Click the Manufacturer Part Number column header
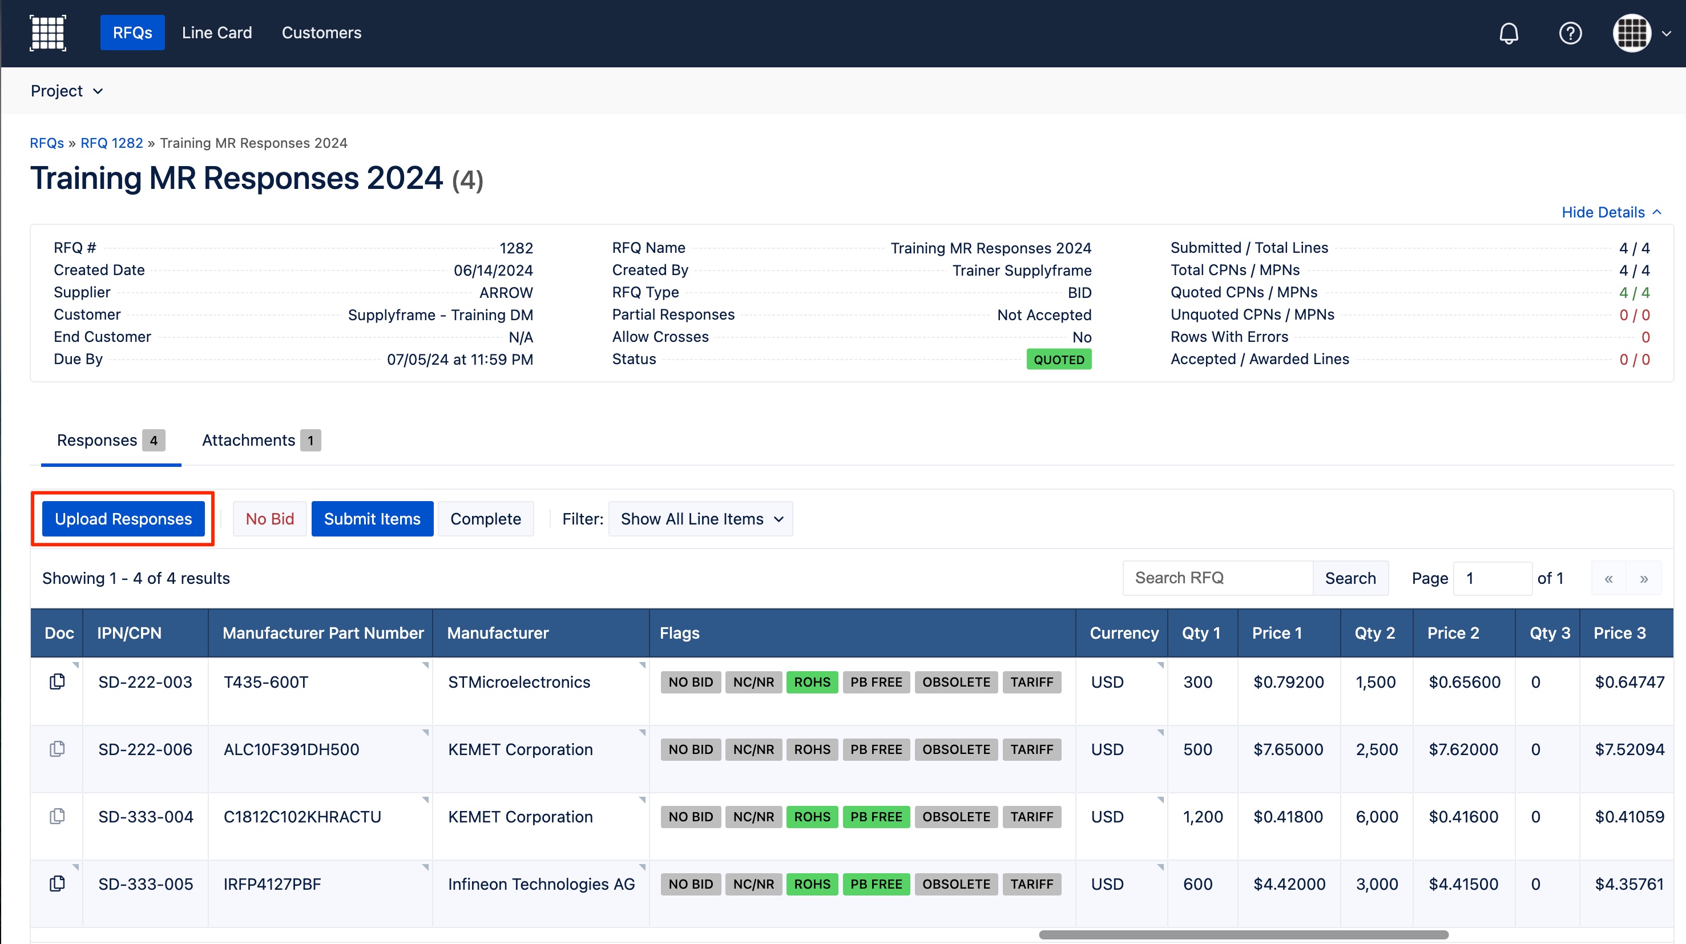 point(321,633)
